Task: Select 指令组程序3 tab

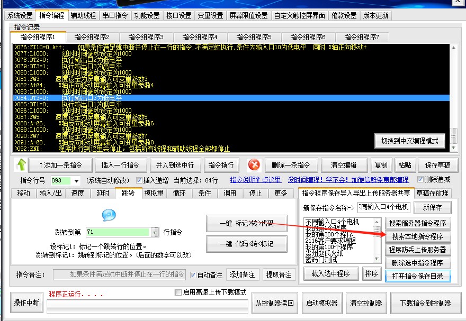Action: tap(146, 38)
